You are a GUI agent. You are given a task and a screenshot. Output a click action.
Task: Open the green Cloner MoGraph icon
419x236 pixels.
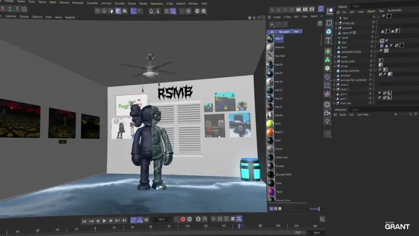pyautogui.click(x=327, y=60)
